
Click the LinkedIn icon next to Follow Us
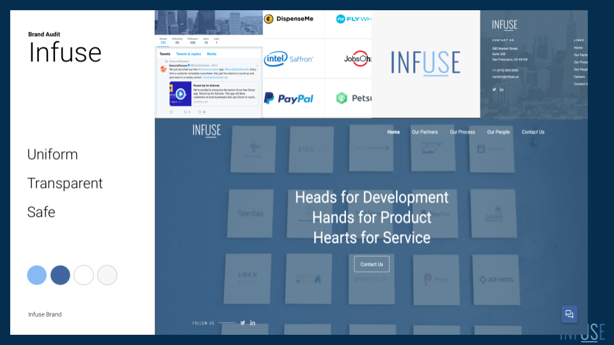click(x=253, y=323)
